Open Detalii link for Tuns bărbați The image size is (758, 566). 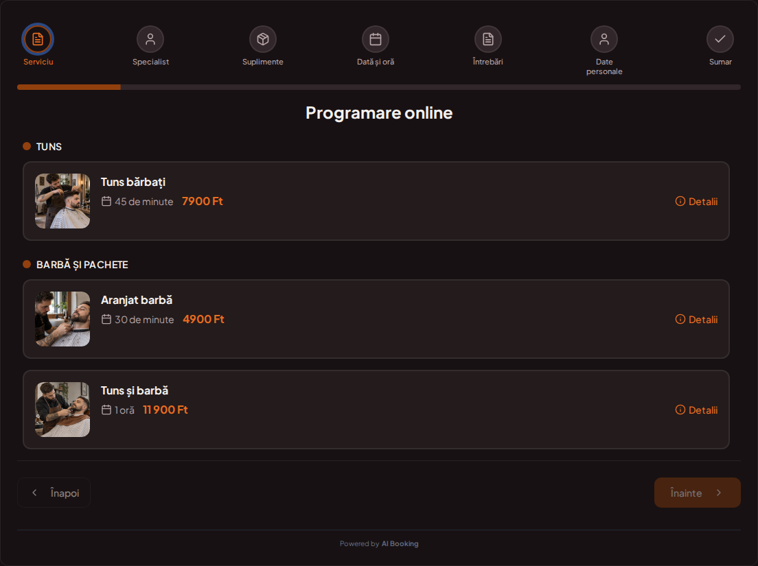pyautogui.click(x=697, y=202)
